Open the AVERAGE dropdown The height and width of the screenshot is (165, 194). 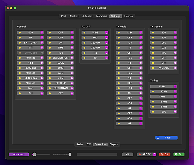(x=163, y=68)
